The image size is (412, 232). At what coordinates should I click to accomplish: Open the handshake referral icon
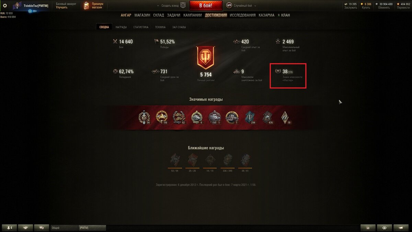point(25,228)
